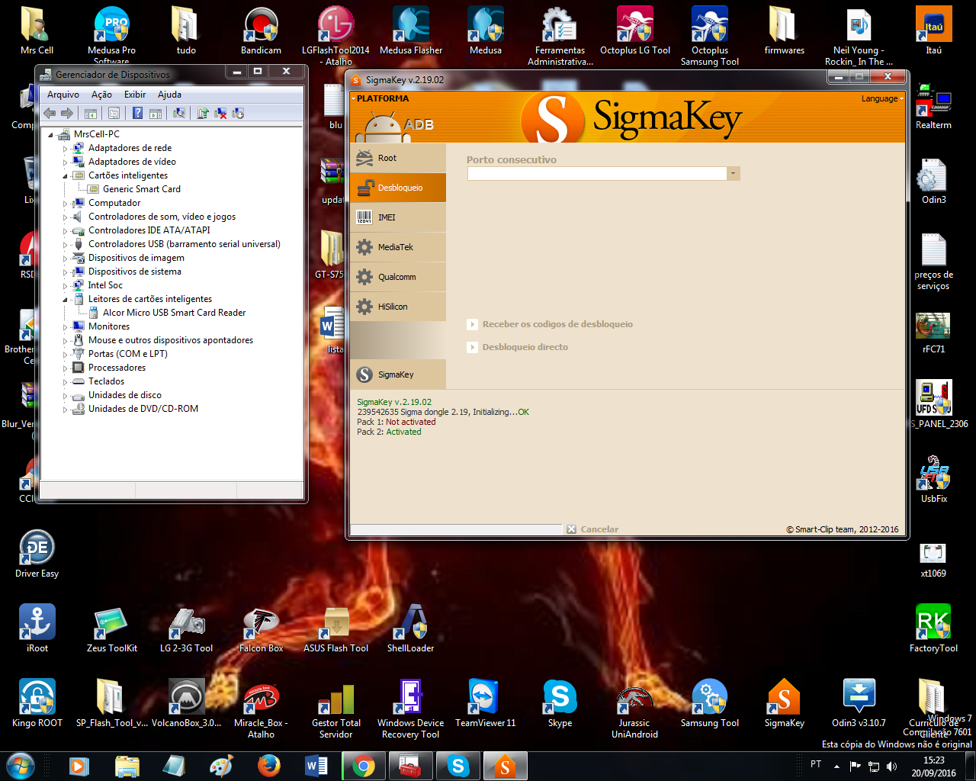
Task: Open Google Chrome from taskbar
Action: point(364,766)
